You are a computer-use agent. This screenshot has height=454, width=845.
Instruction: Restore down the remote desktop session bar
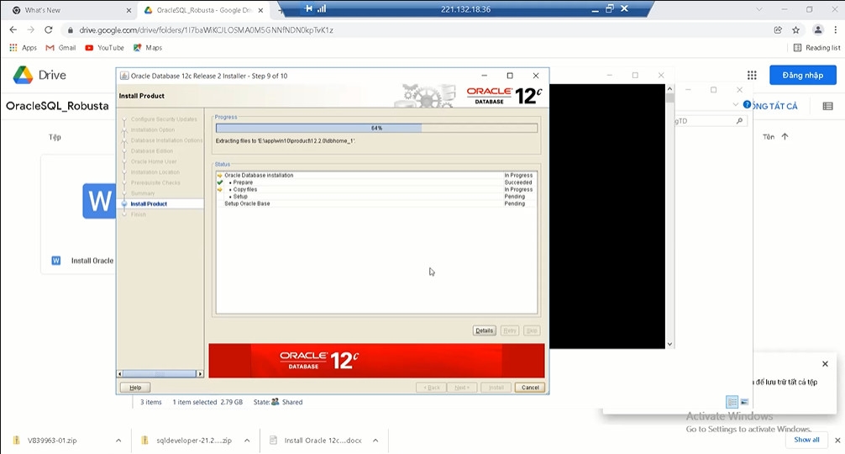(x=610, y=8)
